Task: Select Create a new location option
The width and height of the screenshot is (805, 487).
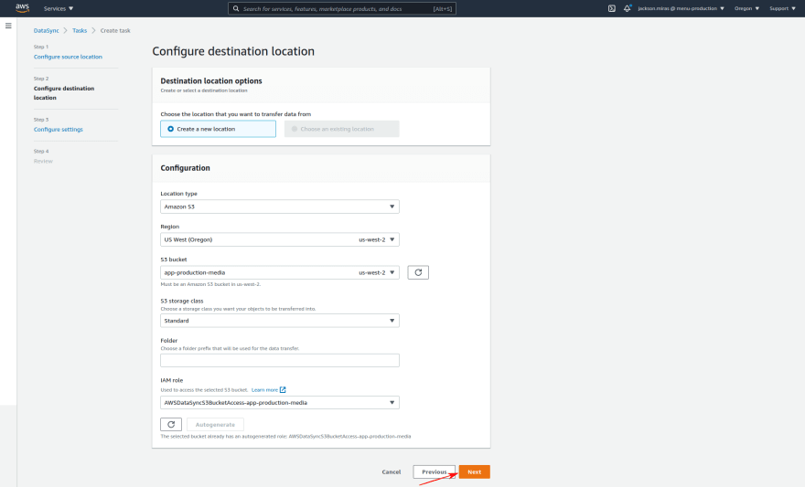Action: 219,129
